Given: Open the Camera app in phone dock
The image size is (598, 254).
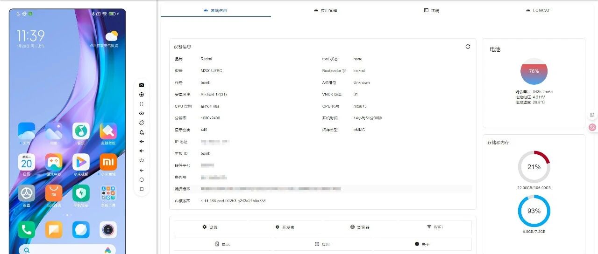Looking at the screenshot, I should (x=108, y=229).
